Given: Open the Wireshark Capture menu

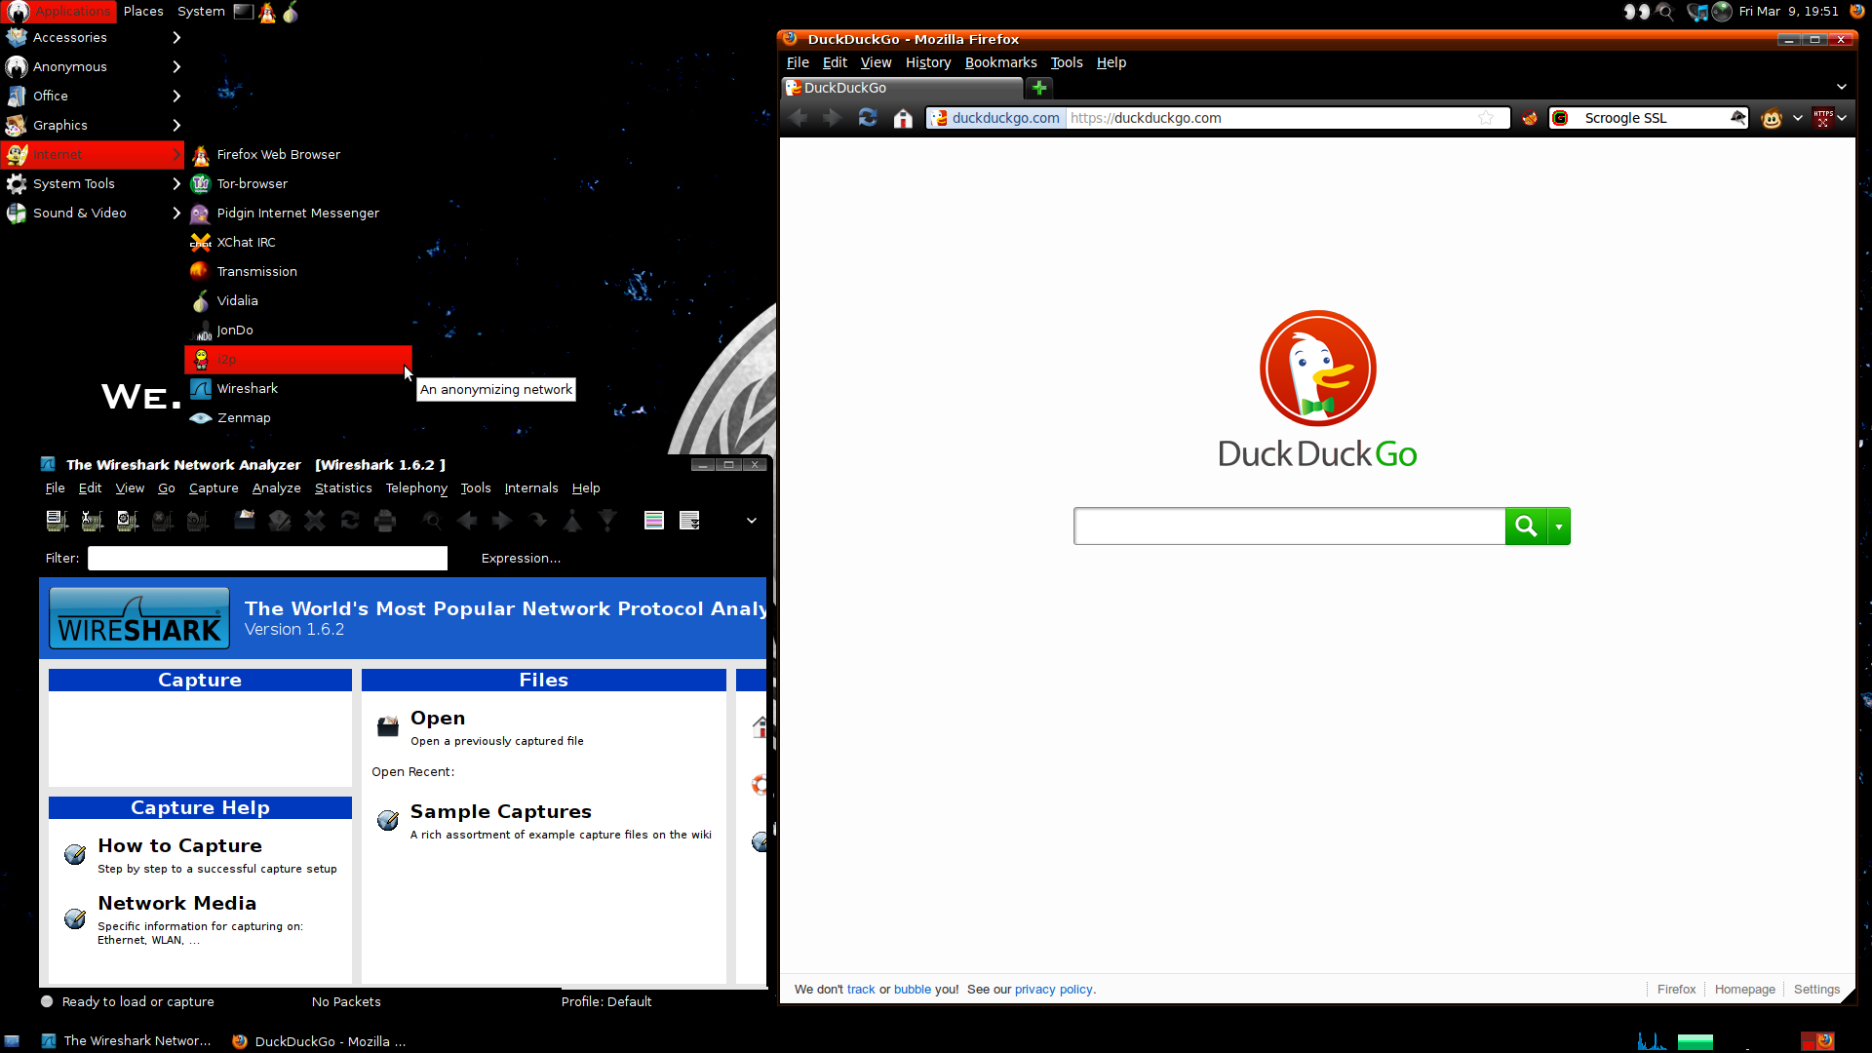Looking at the screenshot, I should [214, 486].
